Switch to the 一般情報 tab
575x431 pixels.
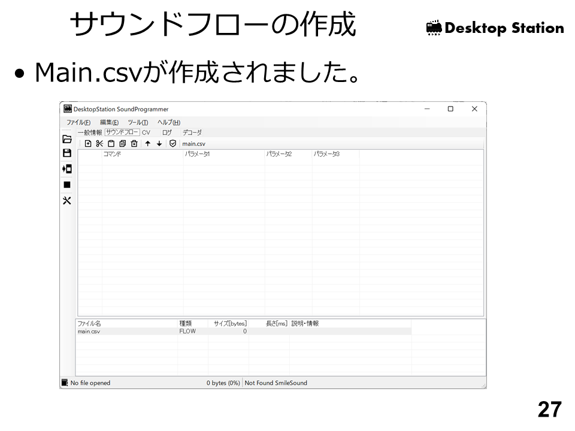tap(90, 132)
